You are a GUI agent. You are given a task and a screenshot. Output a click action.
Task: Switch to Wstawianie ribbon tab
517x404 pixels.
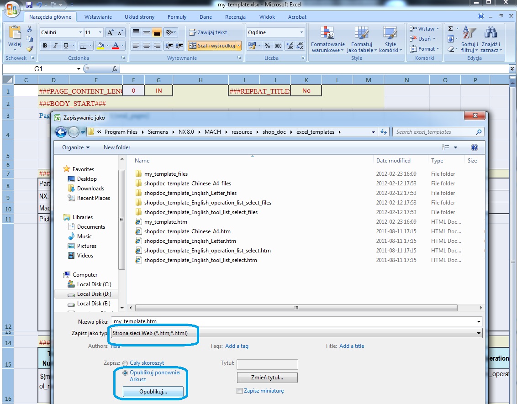(98, 17)
